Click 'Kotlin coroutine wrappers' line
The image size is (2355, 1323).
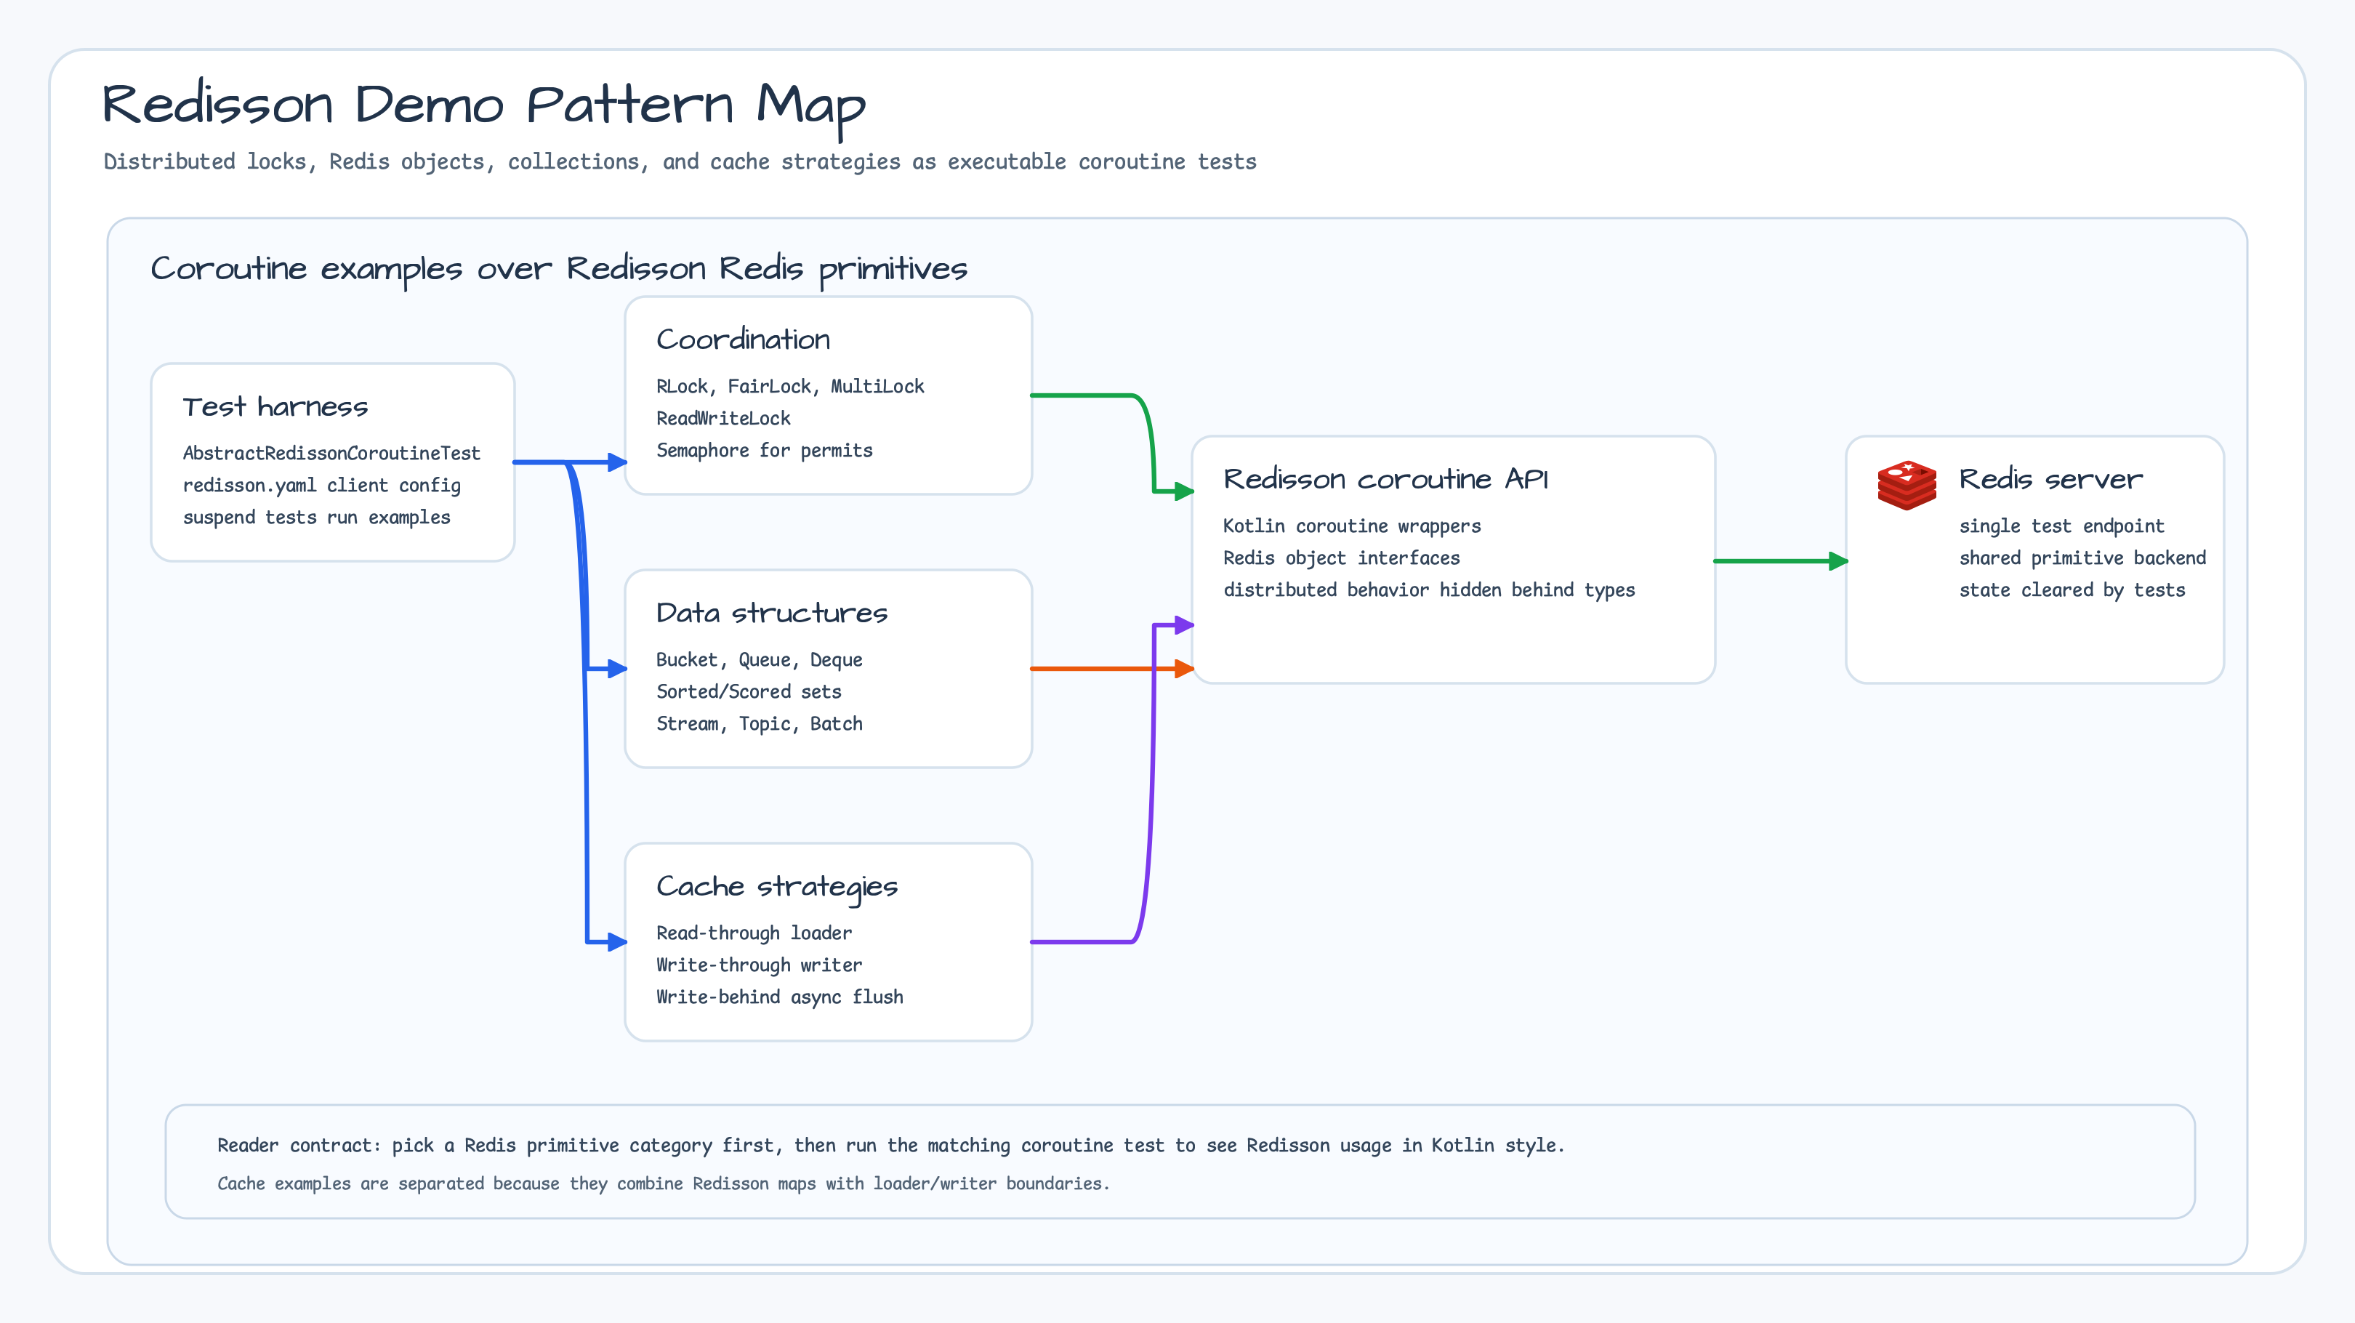1351,526
